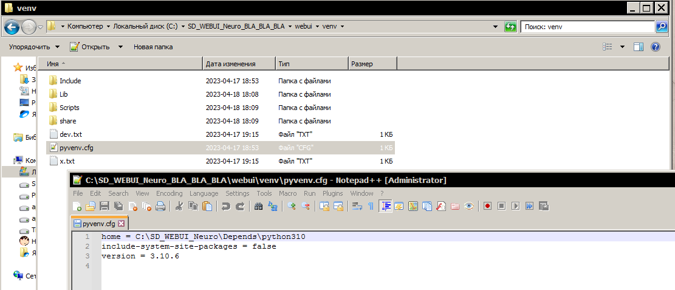Click the Change view icon in Explorer
The height and width of the screenshot is (290, 675).
click(608, 47)
